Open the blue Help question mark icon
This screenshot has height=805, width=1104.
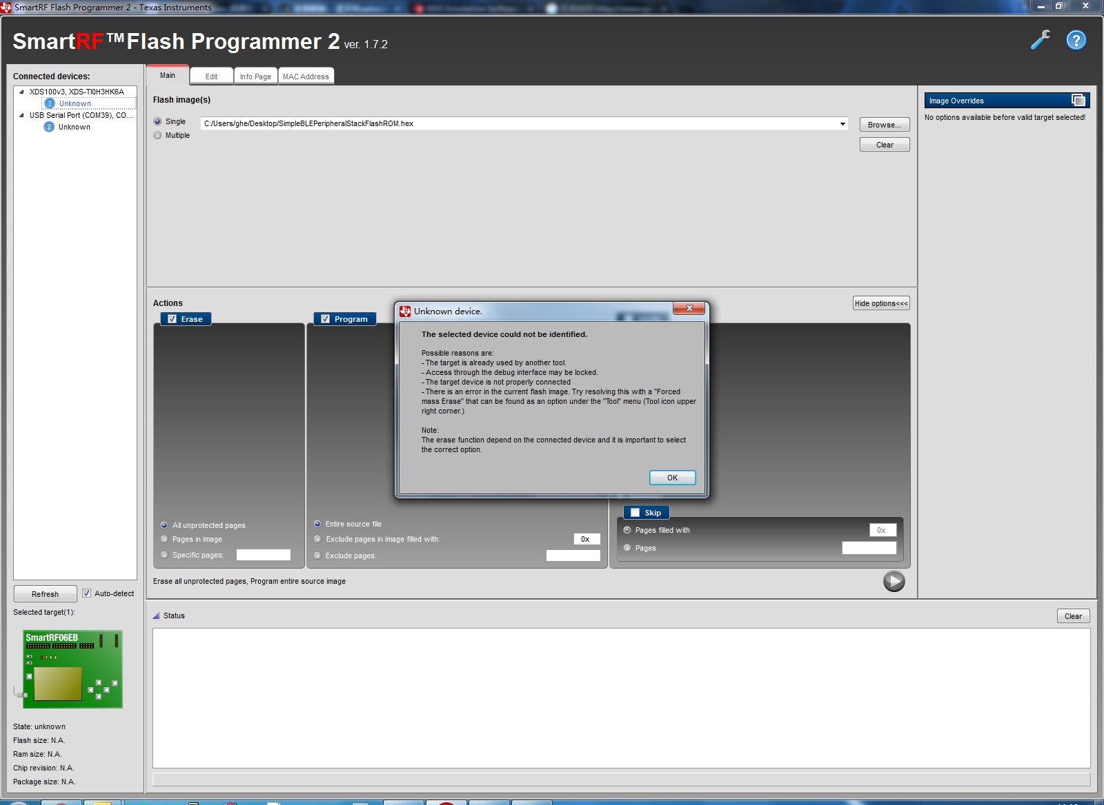[1076, 40]
